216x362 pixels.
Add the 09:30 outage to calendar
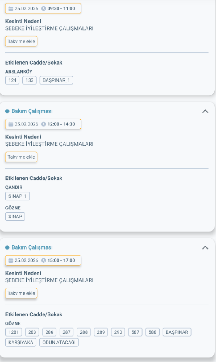pos(21,42)
